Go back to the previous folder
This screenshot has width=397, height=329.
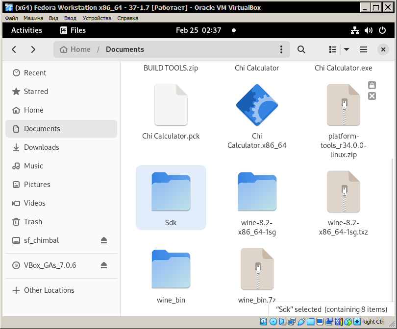tap(14, 49)
